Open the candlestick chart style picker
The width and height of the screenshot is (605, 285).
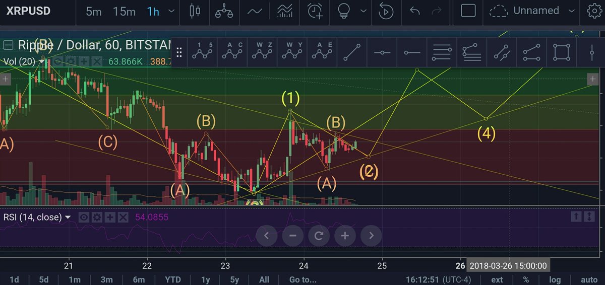tap(195, 11)
